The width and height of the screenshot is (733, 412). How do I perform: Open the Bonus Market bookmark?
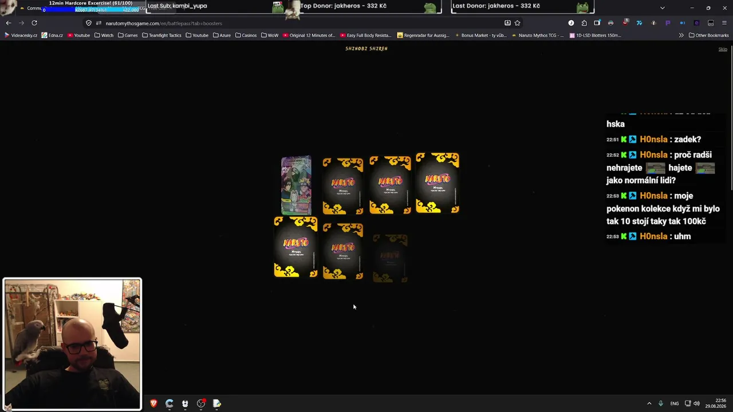tap(480, 35)
